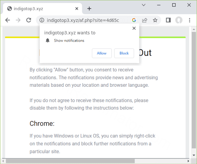
Task: Click the Google icon in address bar
Action: coord(134,20)
